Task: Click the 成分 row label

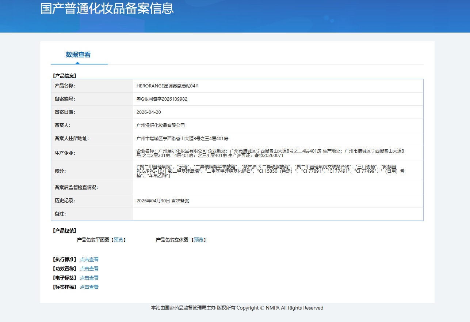Action: 60,171
